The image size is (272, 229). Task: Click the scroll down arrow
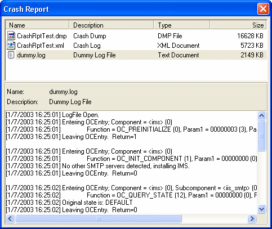(261, 209)
